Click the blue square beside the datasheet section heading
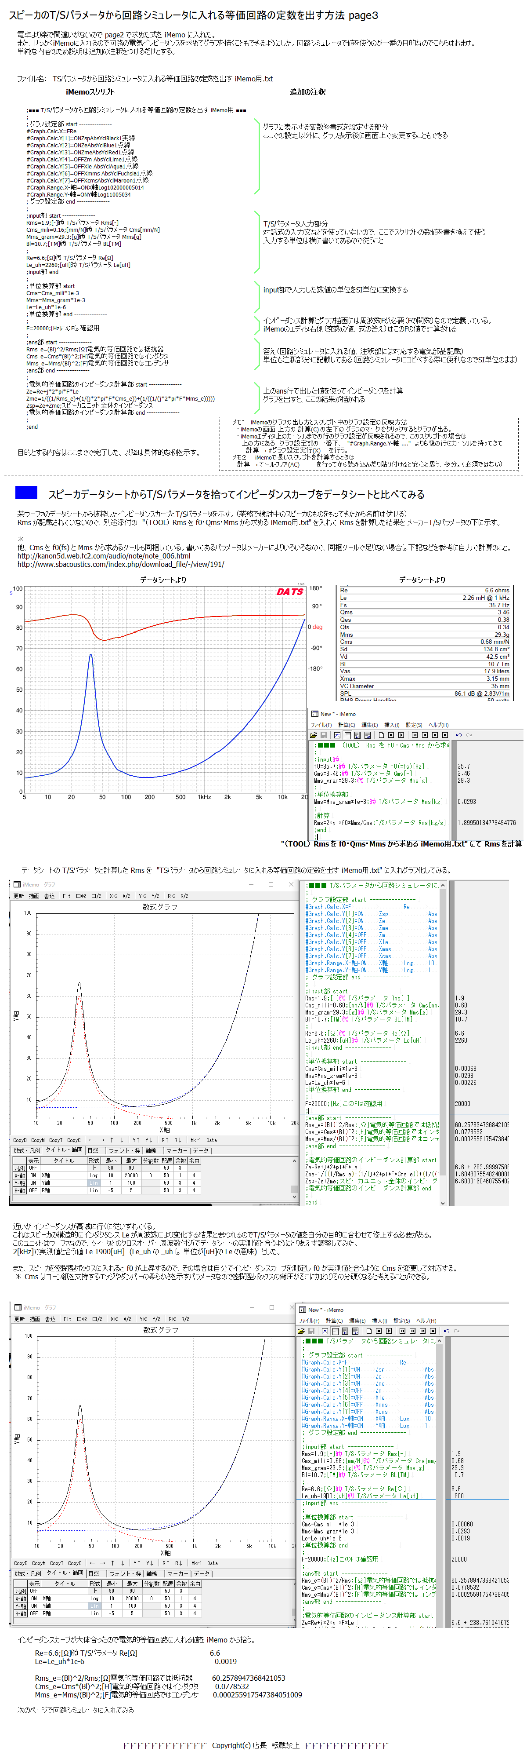This screenshot has height=1759, width=527. point(26,493)
